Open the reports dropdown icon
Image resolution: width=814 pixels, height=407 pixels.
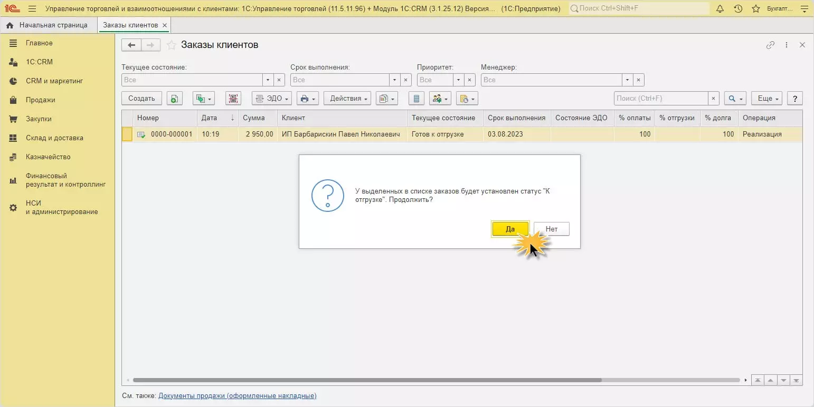coord(387,99)
